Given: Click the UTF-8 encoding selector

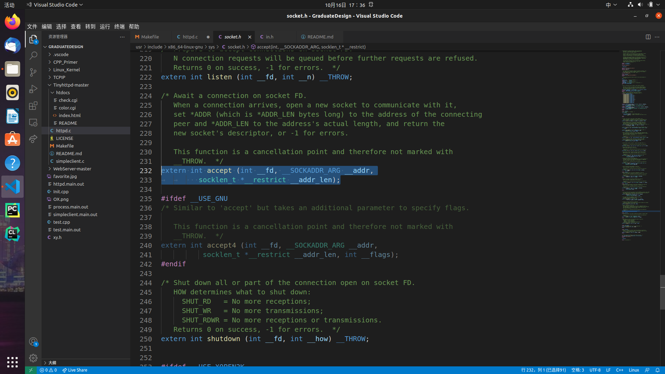Looking at the screenshot, I should pyautogui.click(x=595, y=370).
